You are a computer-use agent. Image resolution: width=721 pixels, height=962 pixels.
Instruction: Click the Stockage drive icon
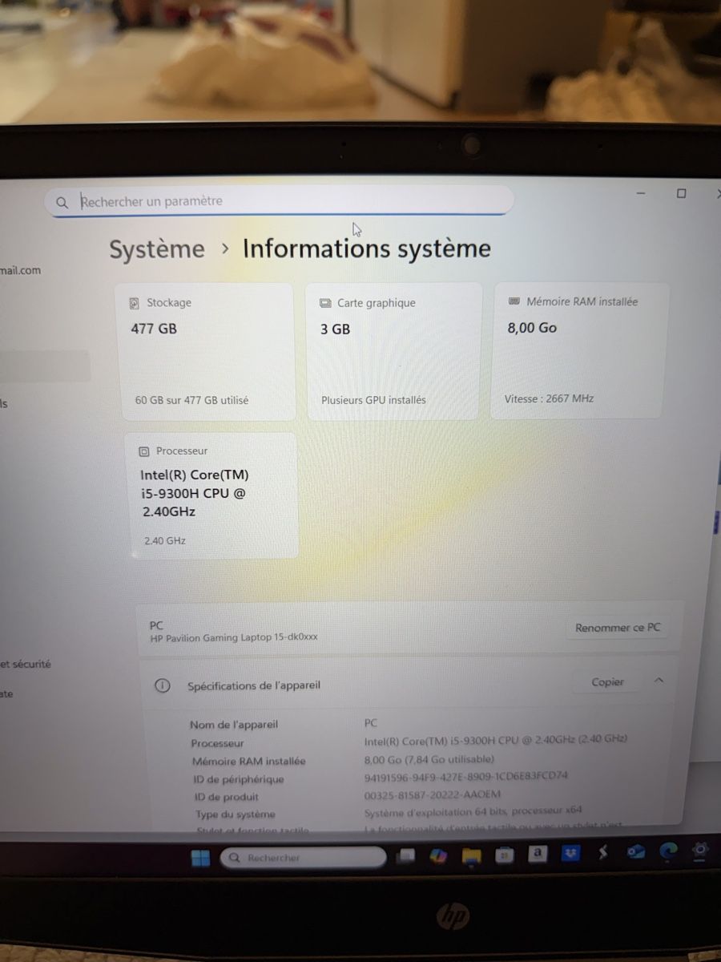[x=135, y=303]
